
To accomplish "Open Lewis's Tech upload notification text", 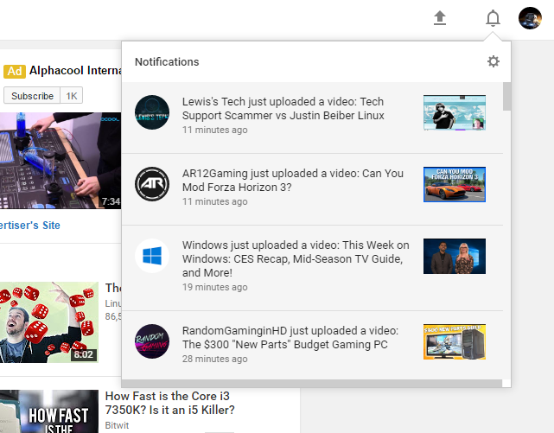I will 283,108.
